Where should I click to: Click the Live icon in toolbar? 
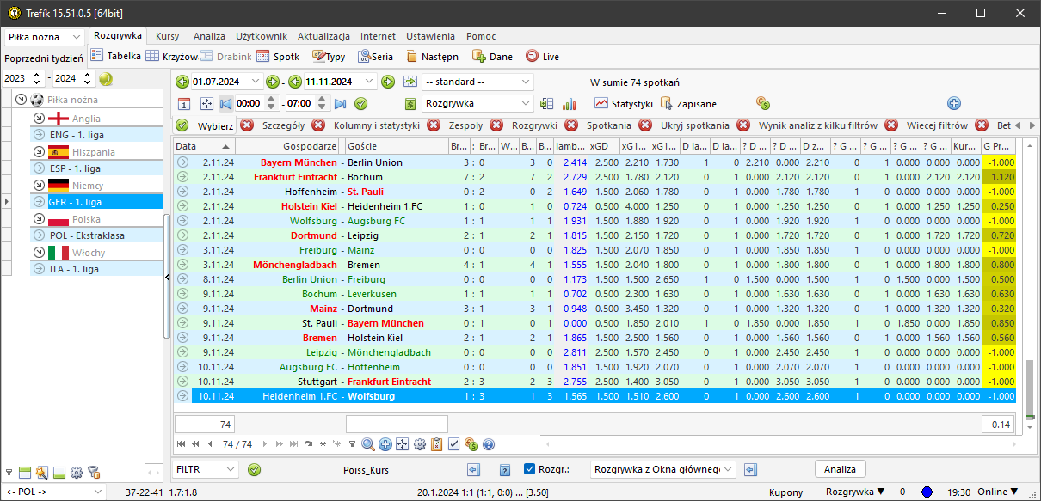coord(542,57)
